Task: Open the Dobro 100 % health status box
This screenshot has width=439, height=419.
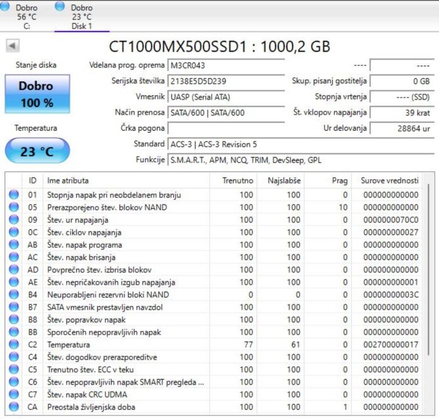Action: [x=37, y=94]
